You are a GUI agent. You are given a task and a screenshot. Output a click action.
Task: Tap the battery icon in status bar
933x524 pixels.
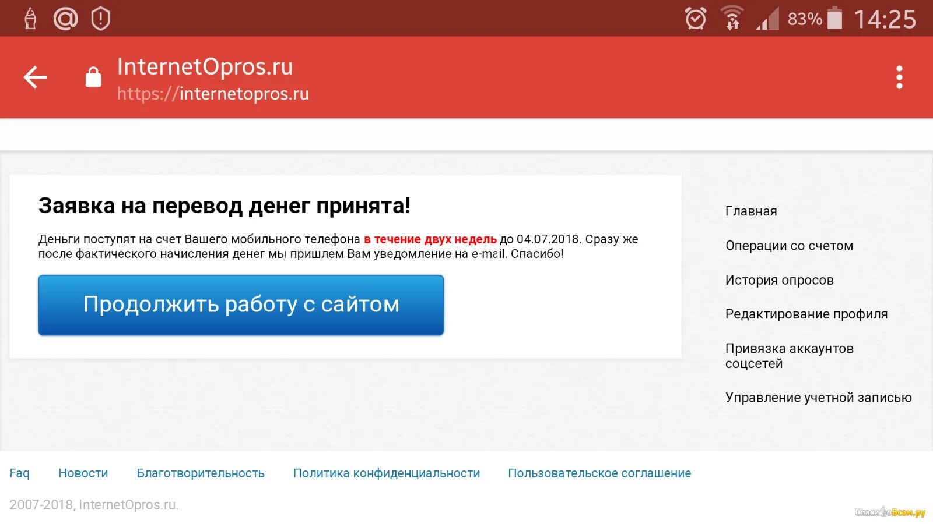coord(835,18)
